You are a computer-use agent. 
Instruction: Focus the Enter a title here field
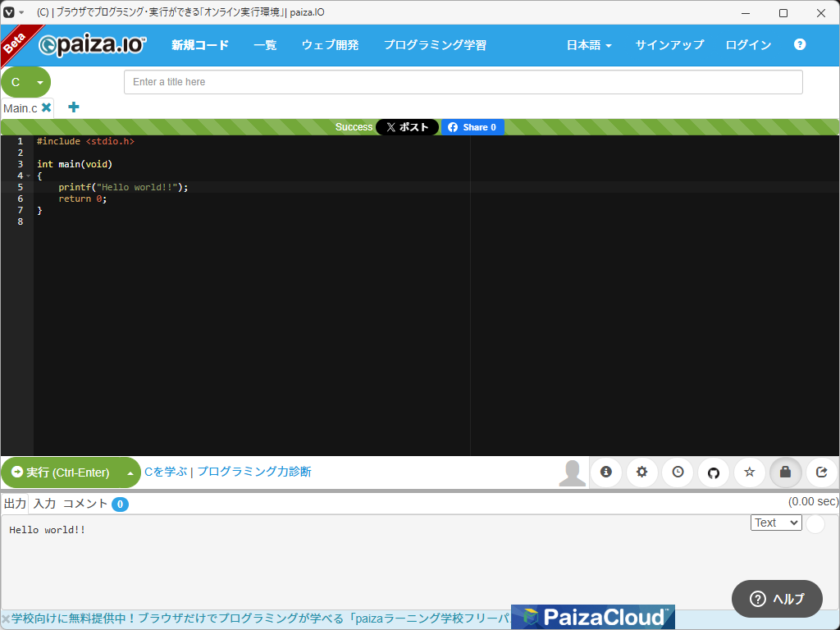click(x=463, y=82)
